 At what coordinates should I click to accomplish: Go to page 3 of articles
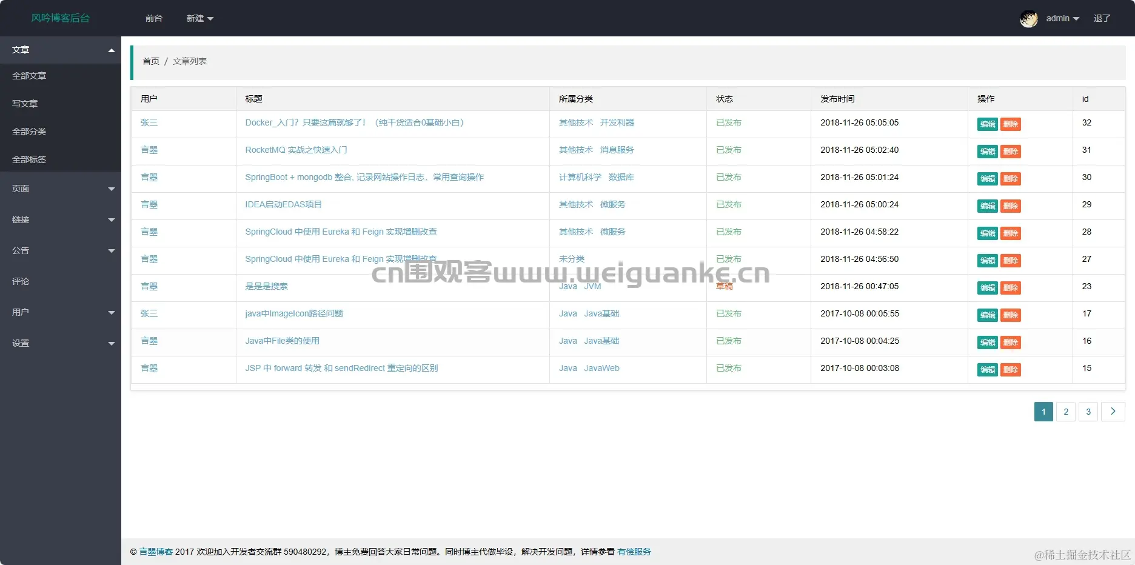coord(1088,412)
